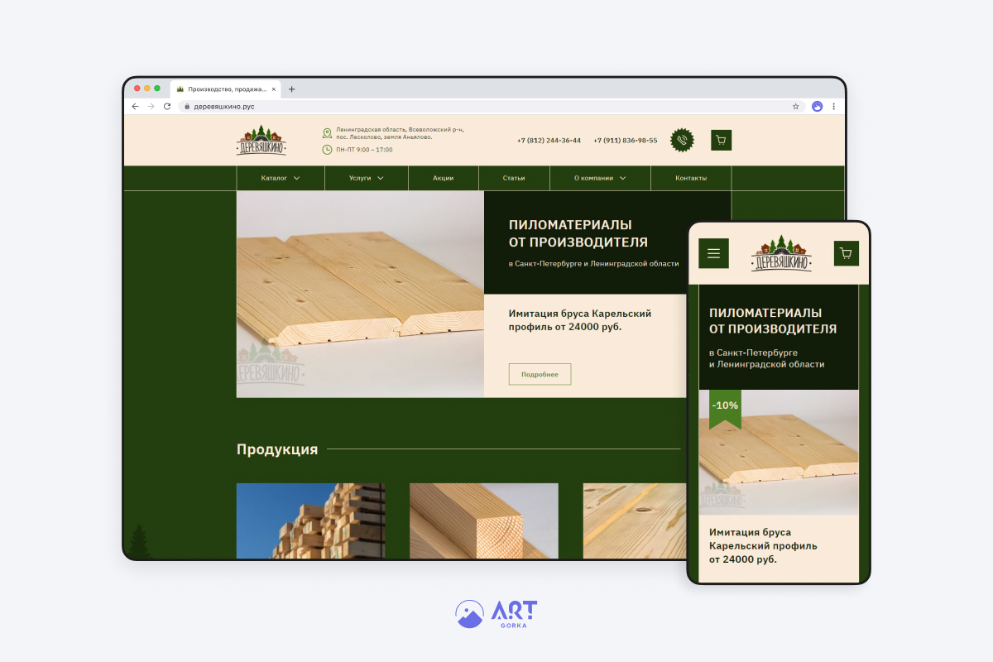
Task: Open the browser three-dot menu
Action: coord(833,106)
